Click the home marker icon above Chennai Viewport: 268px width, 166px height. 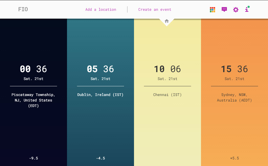167,21
